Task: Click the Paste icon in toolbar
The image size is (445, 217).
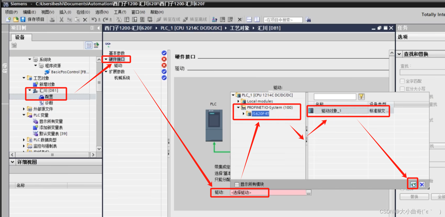Action: coord(77,20)
